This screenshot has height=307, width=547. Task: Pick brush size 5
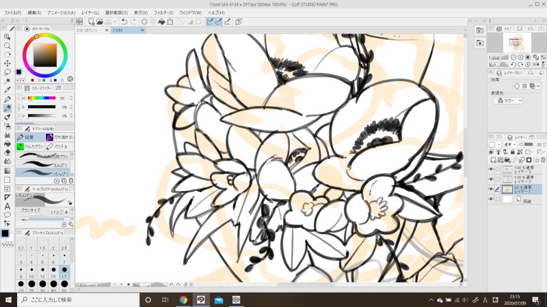pyautogui.click(x=42, y=258)
